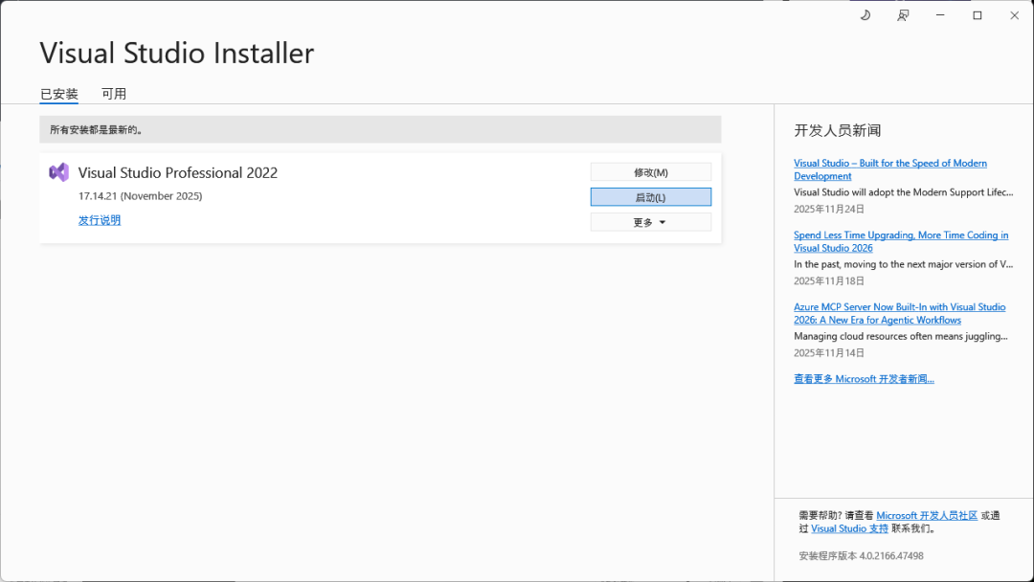This screenshot has width=1034, height=582.
Task: Open the 发行说明 release notes link
Action: [100, 220]
